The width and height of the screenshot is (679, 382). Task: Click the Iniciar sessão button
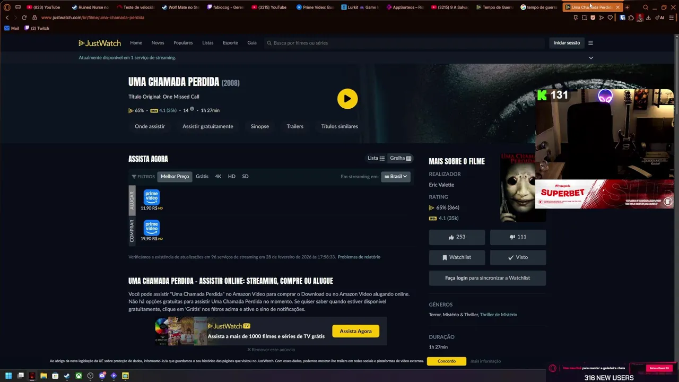[x=567, y=43]
